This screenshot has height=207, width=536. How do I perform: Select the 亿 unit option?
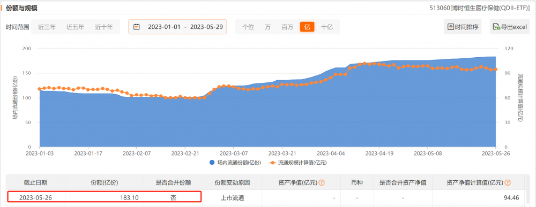[307, 27]
